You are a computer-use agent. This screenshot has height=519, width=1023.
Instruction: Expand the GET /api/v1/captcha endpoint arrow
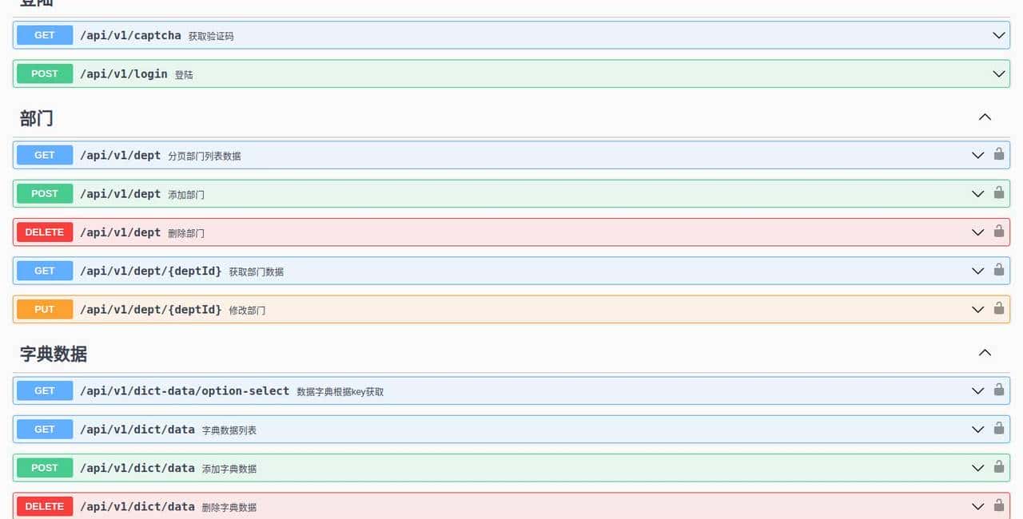click(998, 35)
